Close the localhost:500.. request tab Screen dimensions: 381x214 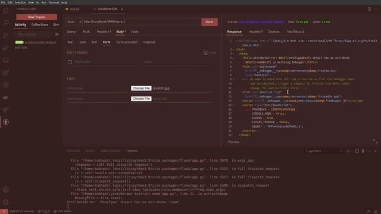click(x=121, y=10)
